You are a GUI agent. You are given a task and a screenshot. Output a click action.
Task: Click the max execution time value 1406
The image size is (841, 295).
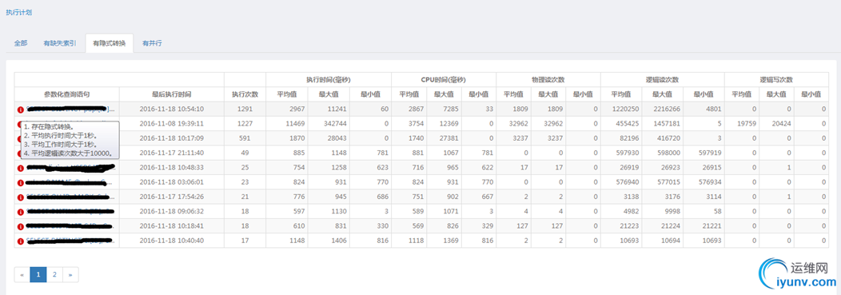338,241
